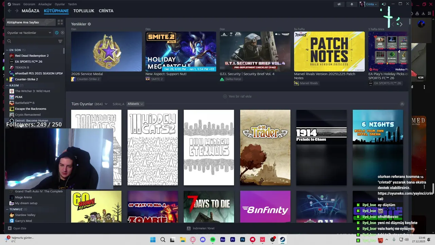Open the Yardım menu

click(x=72, y=4)
